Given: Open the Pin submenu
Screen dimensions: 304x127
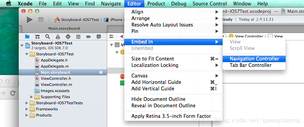Looking at the screenshot, I should 173,31.
